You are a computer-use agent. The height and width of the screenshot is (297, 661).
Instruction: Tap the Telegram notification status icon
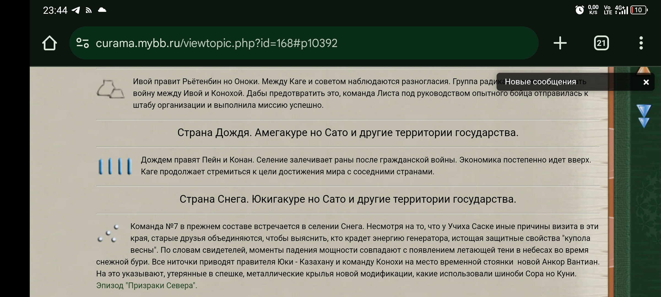coord(76,10)
